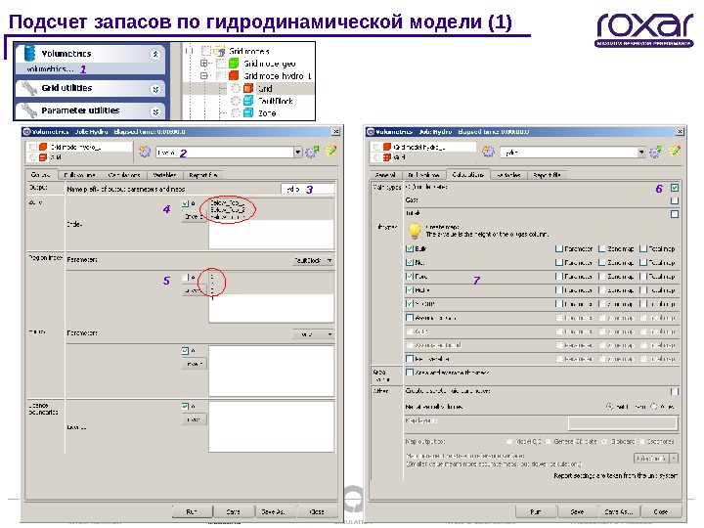Click red grid model icon in right dialog header
Image resolution: width=704 pixels, height=528 pixels.
pos(387,147)
